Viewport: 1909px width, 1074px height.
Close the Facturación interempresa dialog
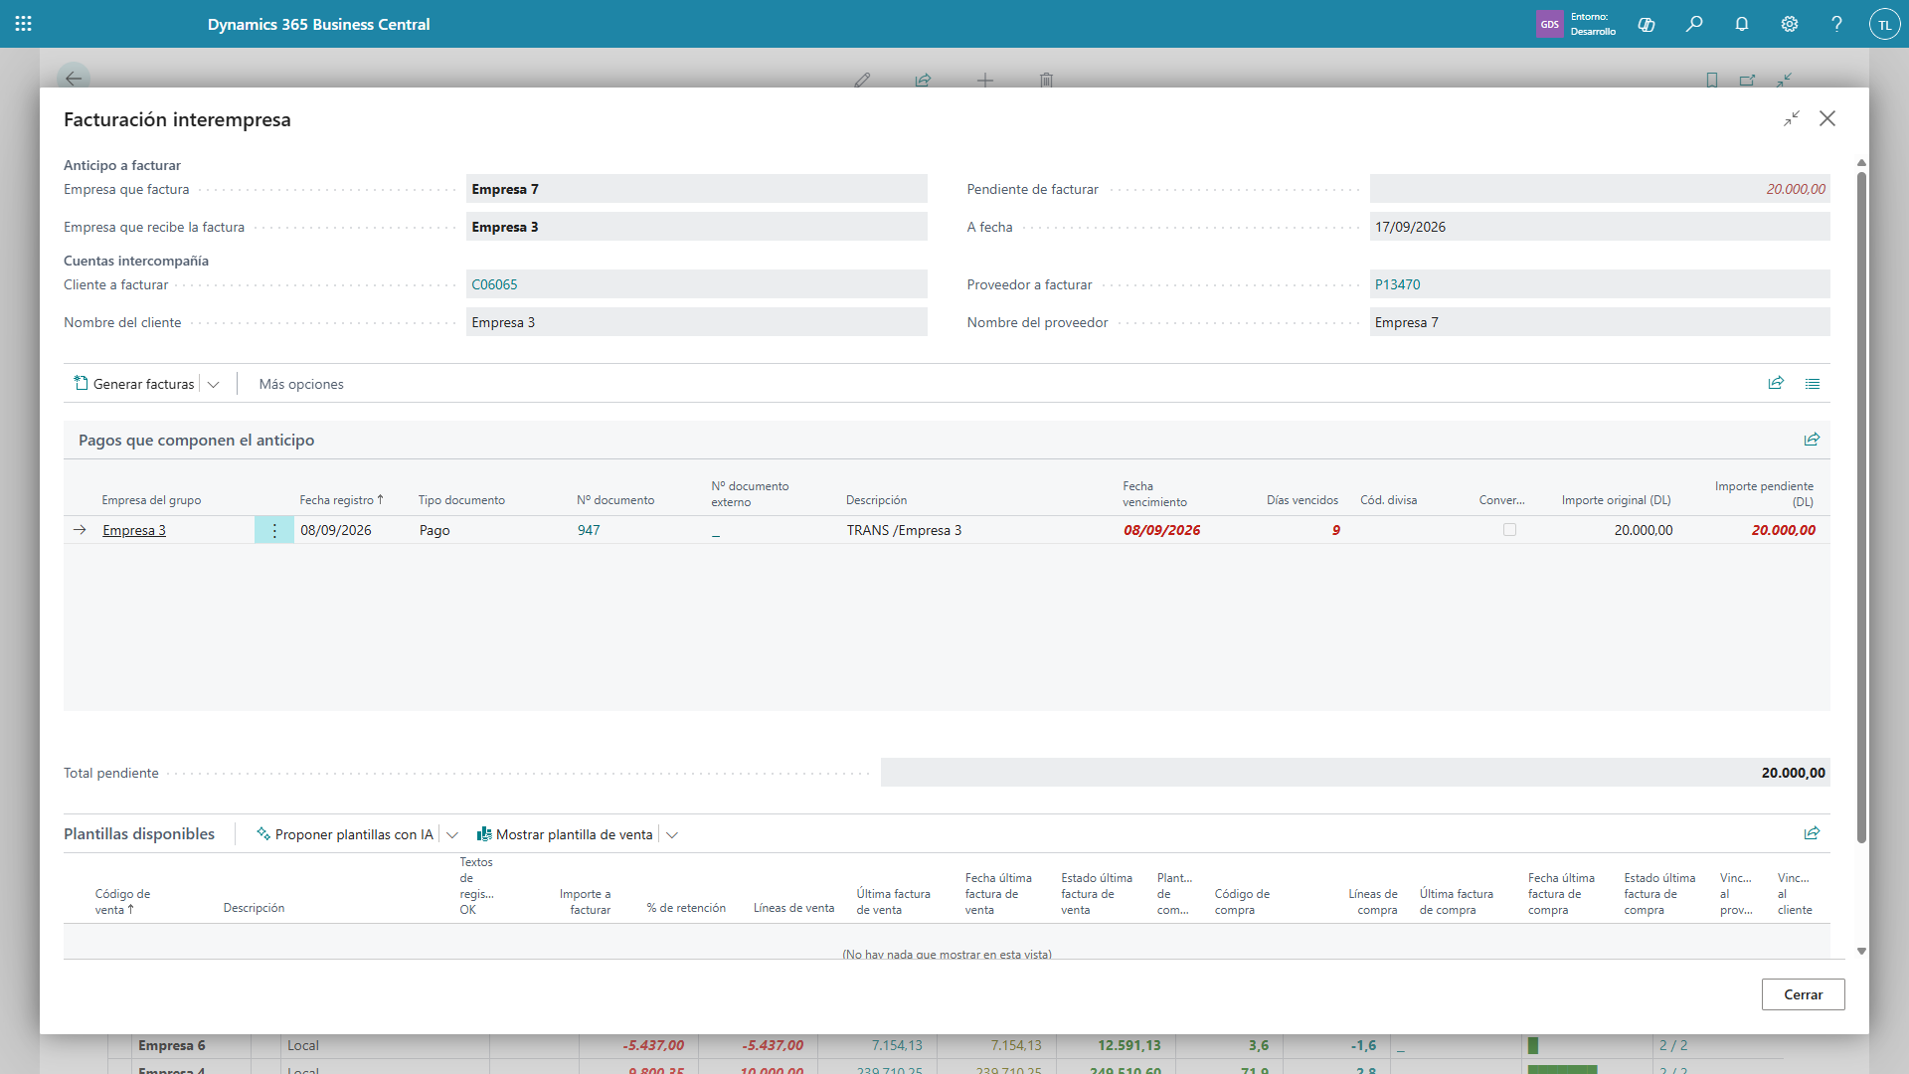(1827, 118)
